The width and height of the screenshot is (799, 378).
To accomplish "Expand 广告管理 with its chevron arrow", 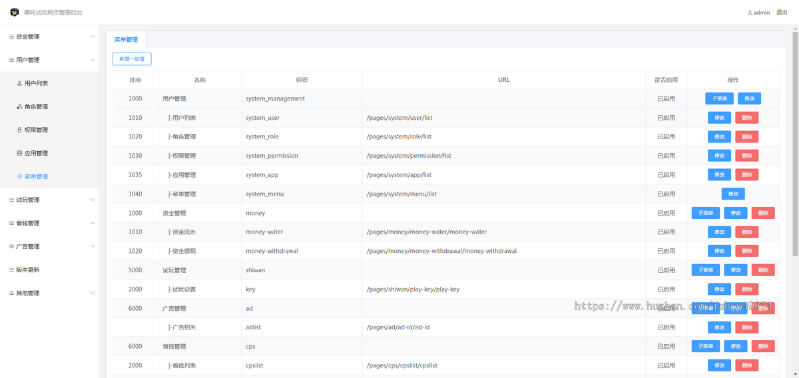I will pos(93,246).
